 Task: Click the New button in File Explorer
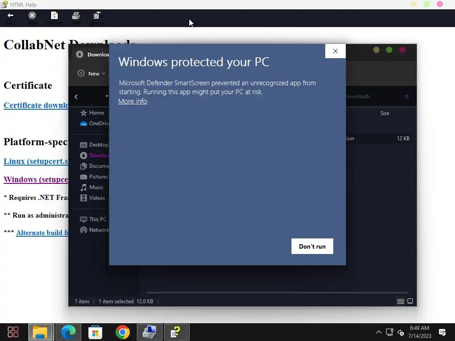point(91,73)
